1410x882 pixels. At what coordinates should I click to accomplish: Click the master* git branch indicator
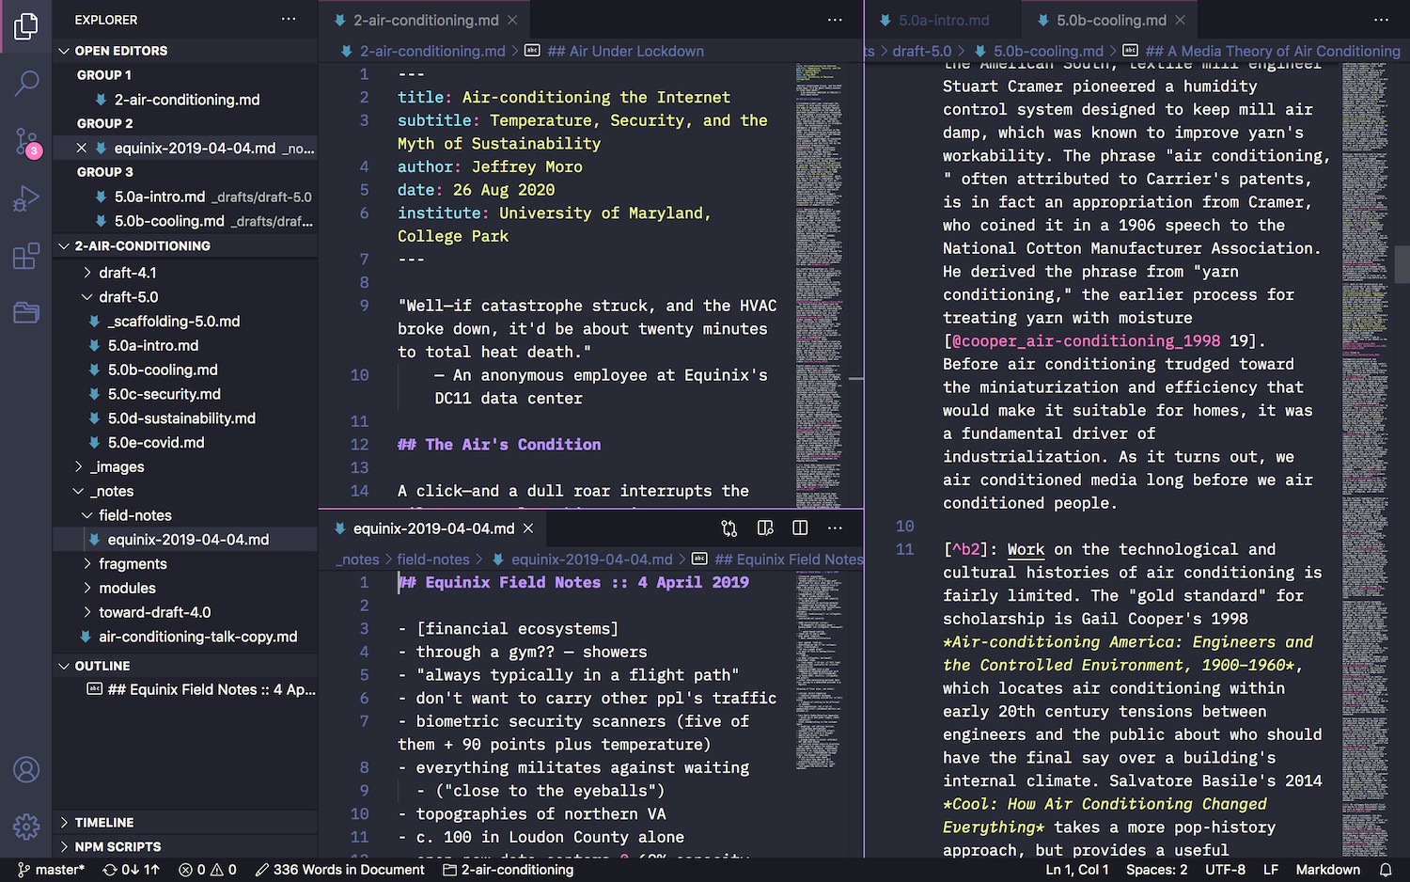[x=52, y=870]
